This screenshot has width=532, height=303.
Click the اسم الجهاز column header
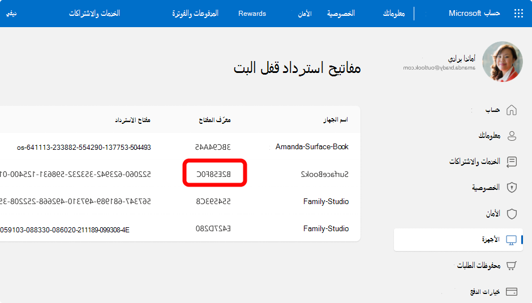tap(336, 120)
